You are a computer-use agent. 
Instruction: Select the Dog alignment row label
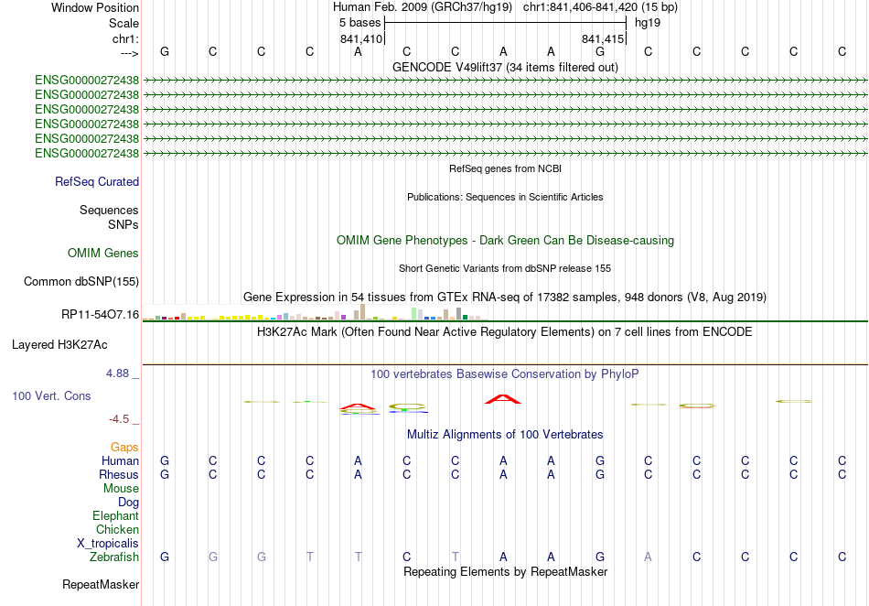(129, 503)
